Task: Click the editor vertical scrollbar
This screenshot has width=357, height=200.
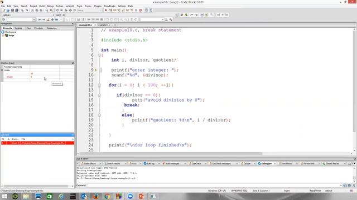Action: 354,90
